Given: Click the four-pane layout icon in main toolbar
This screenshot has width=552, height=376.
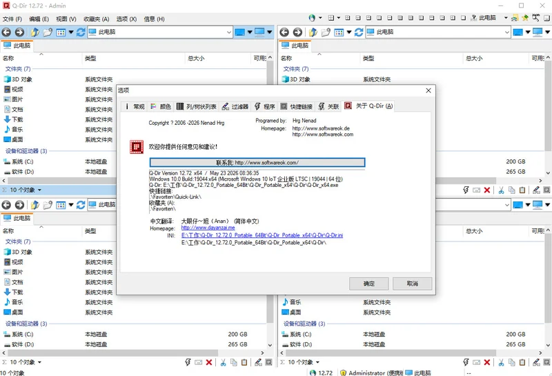Looking at the screenshot, I should (x=331, y=18).
